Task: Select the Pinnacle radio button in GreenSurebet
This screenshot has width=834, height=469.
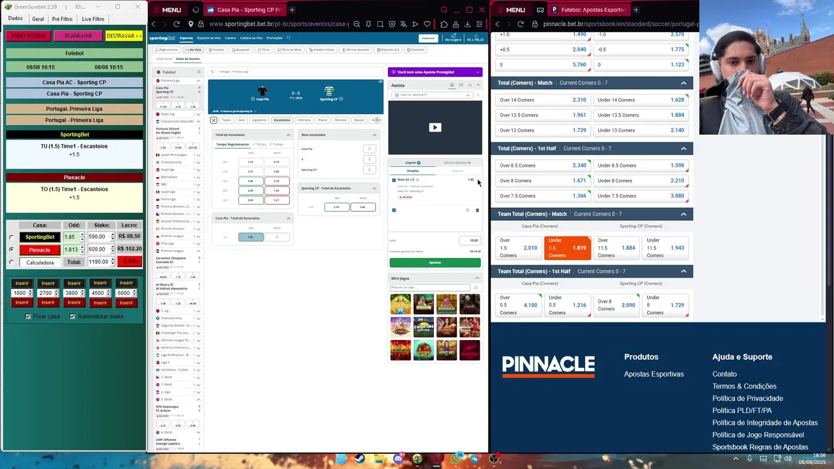Action: click(11, 249)
